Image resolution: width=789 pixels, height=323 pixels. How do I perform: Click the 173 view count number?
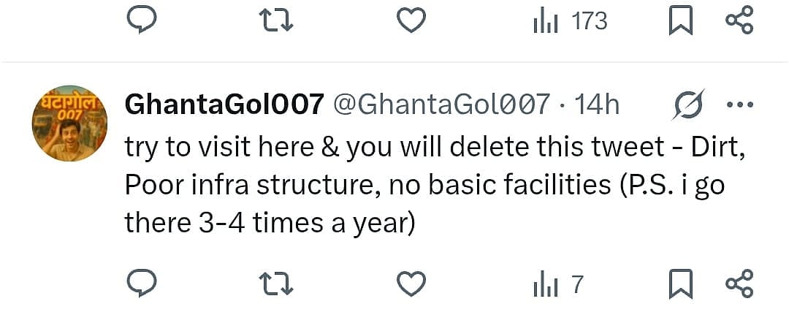coord(589,21)
